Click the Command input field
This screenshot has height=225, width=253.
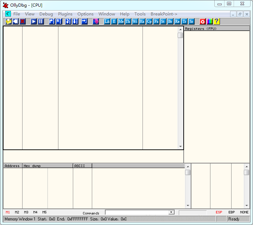pyautogui.click(x=137, y=212)
